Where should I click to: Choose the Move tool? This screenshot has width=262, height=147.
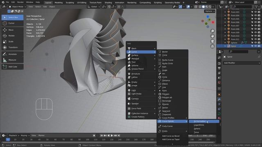pyautogui.click(x=13, y=30)
